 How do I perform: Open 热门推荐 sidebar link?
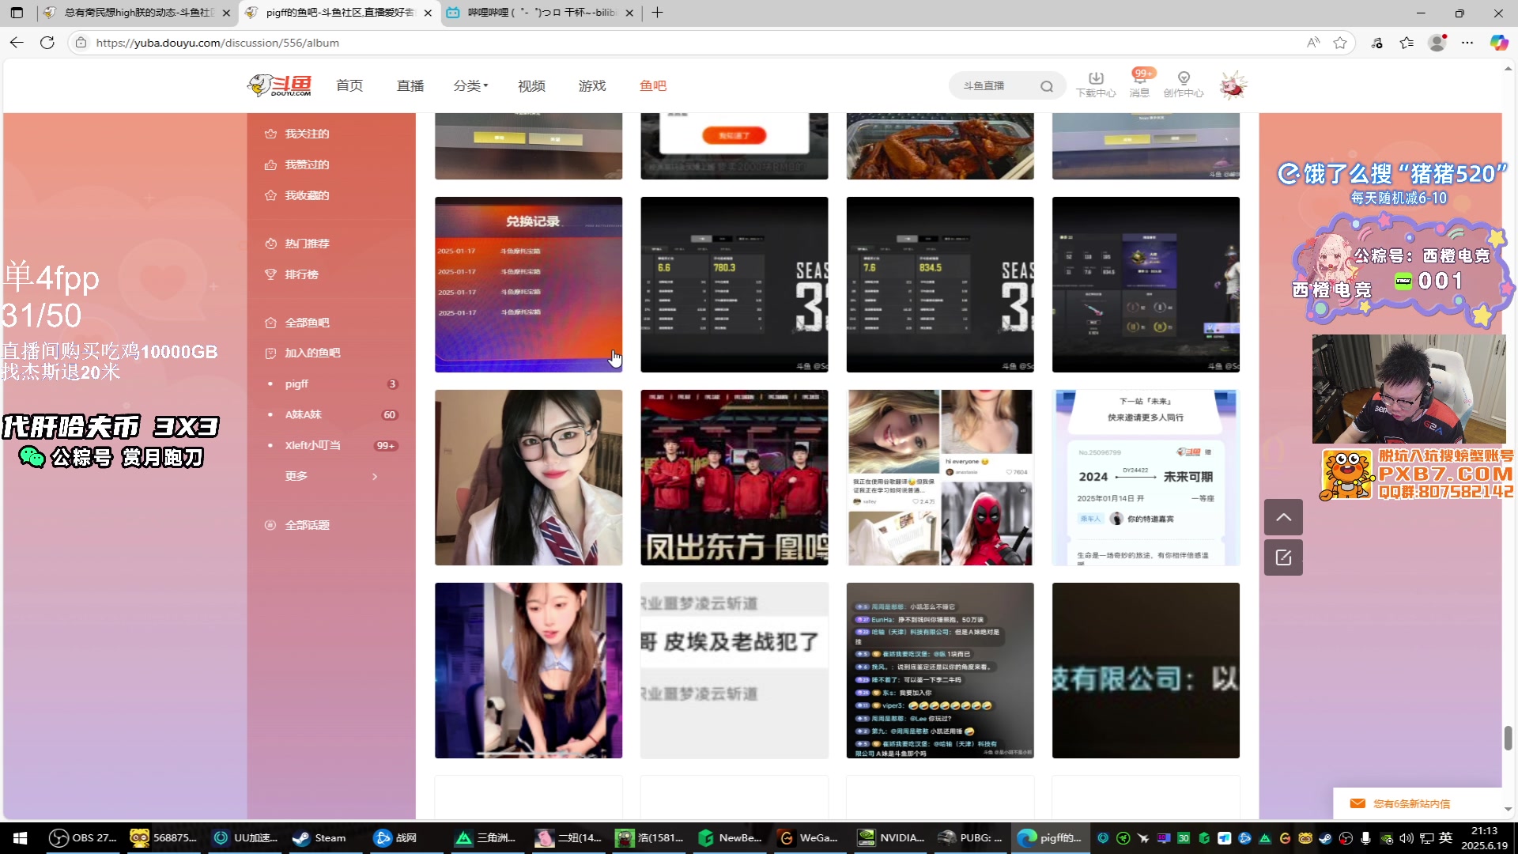297,244
